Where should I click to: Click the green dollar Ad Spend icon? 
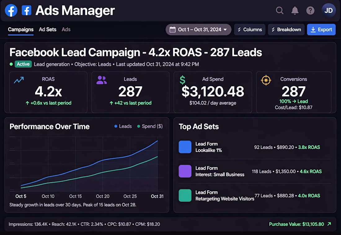[183, 80]
